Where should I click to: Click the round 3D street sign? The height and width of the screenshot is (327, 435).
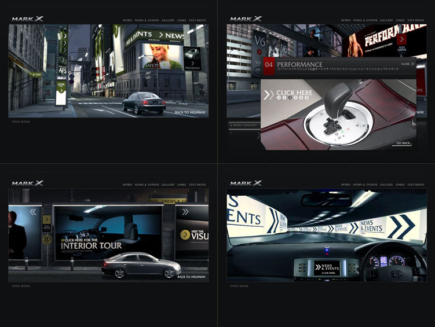point(47,240)
